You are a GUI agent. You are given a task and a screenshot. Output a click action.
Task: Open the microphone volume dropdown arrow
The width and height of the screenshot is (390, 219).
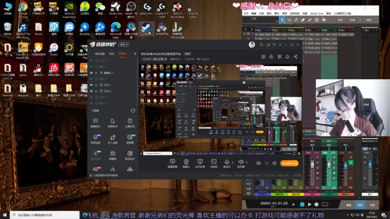point(233,163)
